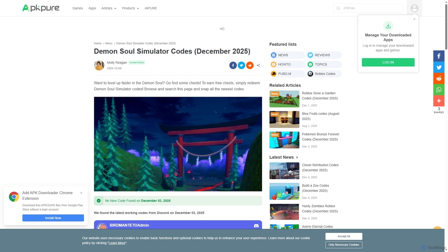Share article on Reddit below the title
This screenshot has width=448, height=252.
click(250, 65)
